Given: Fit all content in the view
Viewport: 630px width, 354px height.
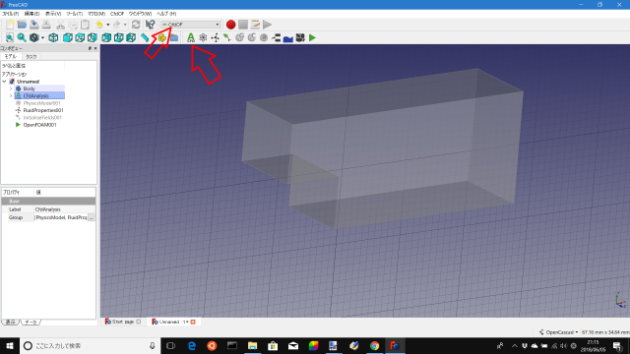Looking at the screenshot, I should [x=10, y=37].
